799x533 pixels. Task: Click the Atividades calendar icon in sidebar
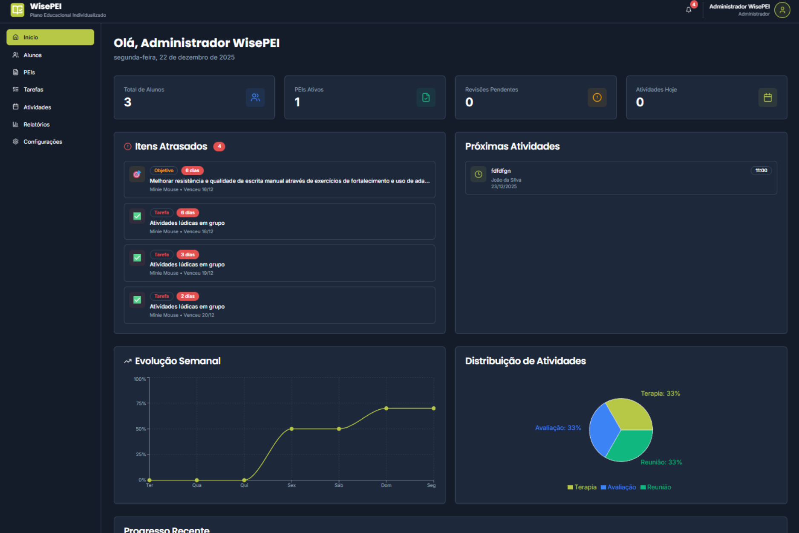click(x=15, y=107)
